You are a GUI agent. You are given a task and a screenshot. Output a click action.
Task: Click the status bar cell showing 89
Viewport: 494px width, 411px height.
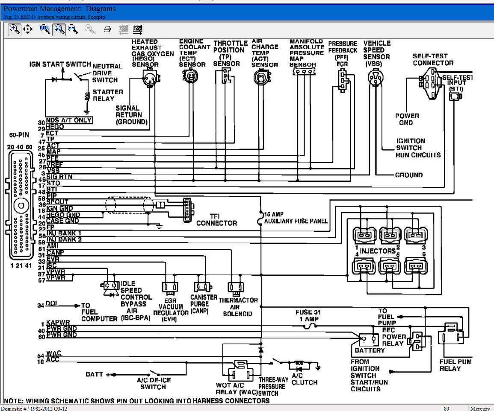click(447, 408)
